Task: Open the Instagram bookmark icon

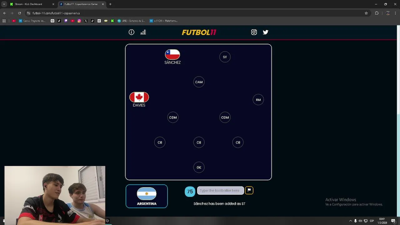Action: pyautogui.click(x=79, y=21)
